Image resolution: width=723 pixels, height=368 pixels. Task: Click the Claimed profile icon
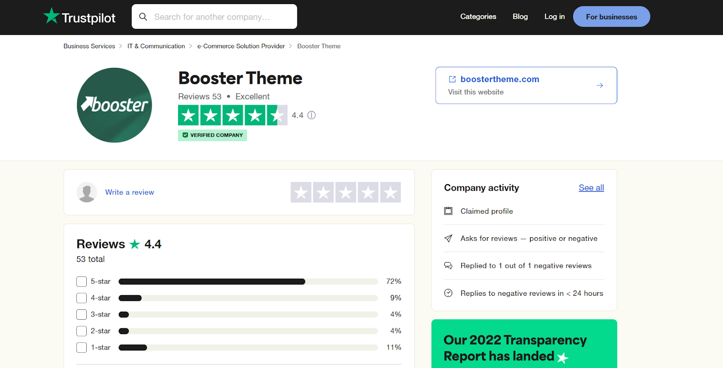448,211
